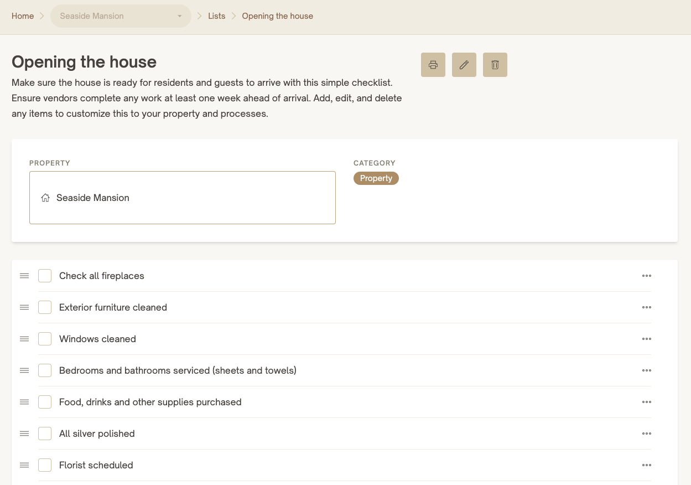Image resolution: width=691 pixels, height=485 pixels.
Task: Grab drag handle for Check all fireplaces
Action: click(24, 276)
